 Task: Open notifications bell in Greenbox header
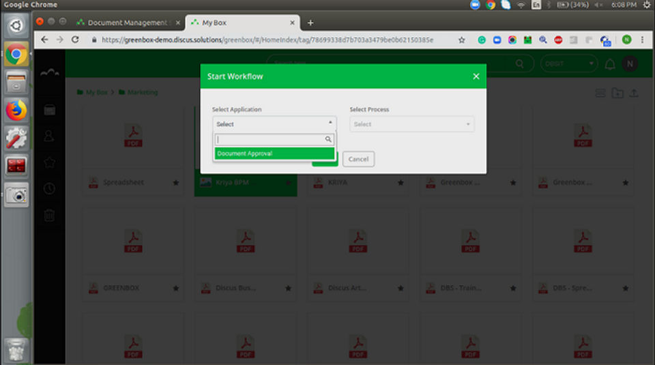coord(610,64)
